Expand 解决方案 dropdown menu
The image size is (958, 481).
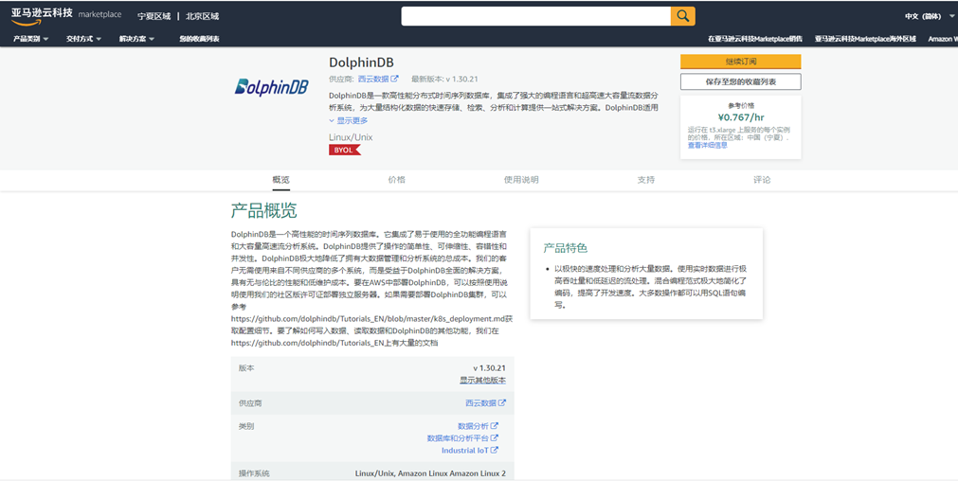(136, 39)
